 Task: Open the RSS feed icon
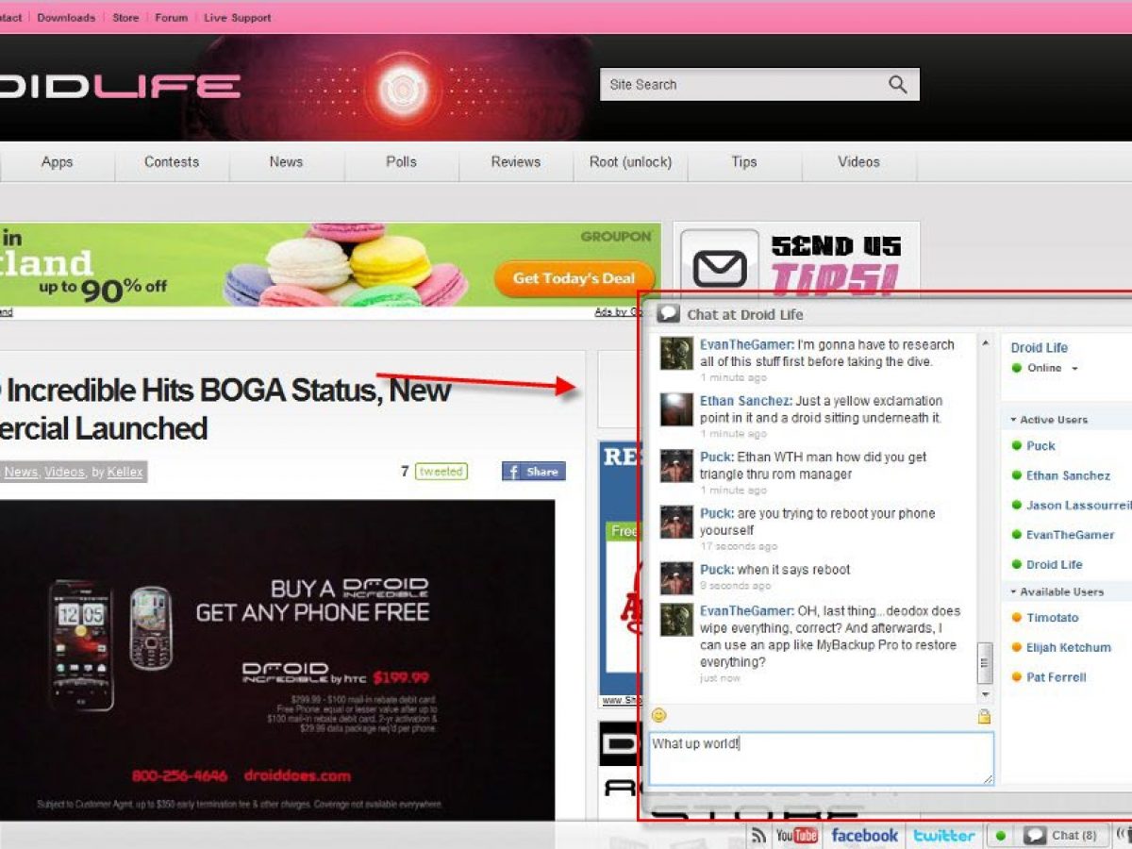pyautogui.click(x=759, y=835)
